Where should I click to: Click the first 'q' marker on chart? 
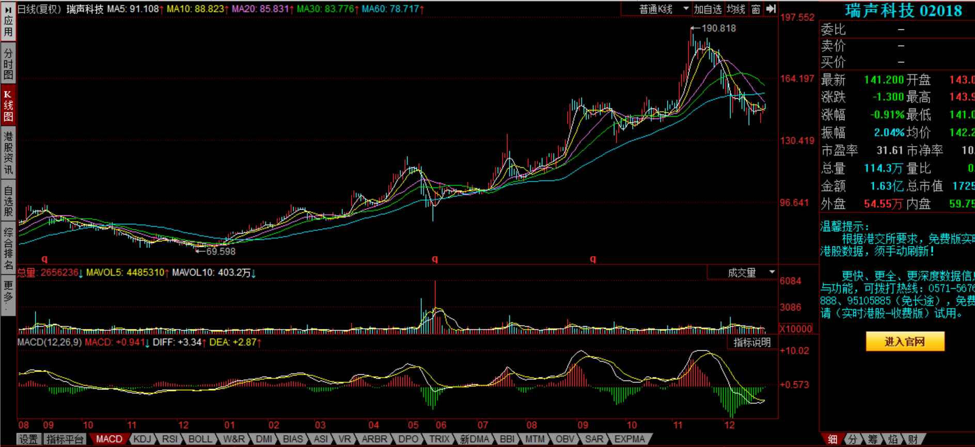click(x=44, y=258)
